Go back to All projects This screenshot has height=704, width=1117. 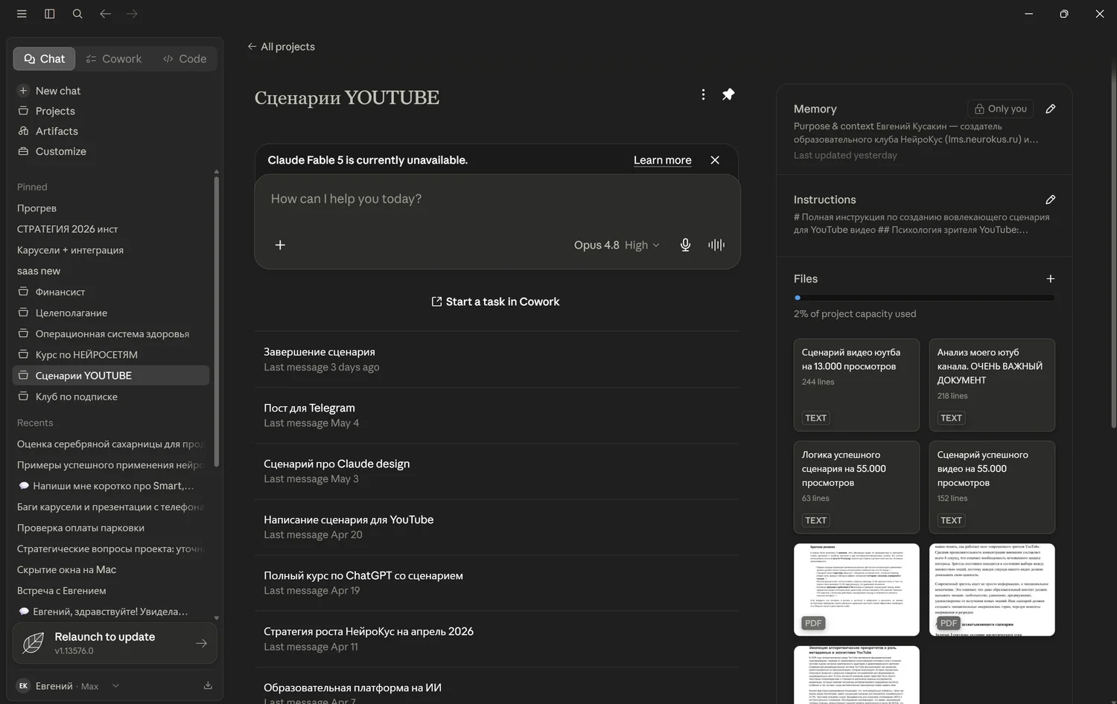click(x=281, y=46)
